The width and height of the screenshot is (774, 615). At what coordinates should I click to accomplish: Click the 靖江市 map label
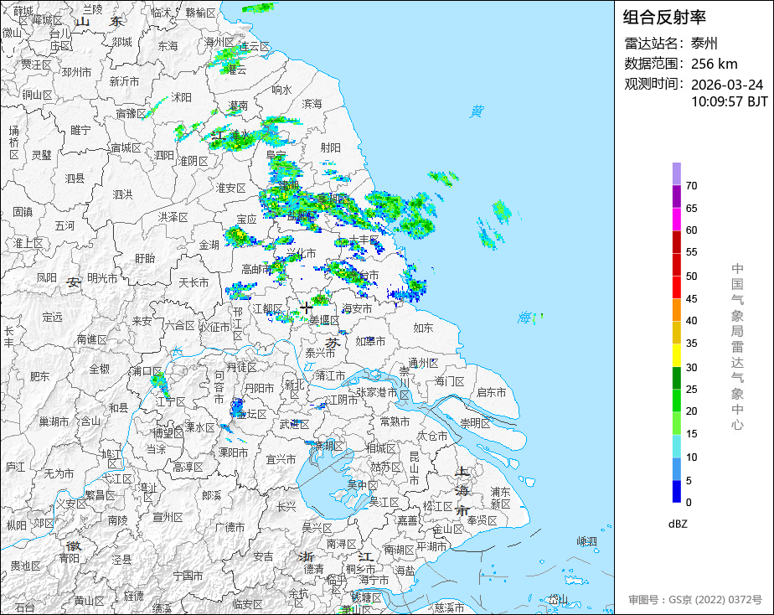click(330, 375)
